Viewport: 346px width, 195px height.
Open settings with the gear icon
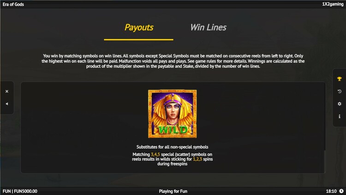click(340, 104)
